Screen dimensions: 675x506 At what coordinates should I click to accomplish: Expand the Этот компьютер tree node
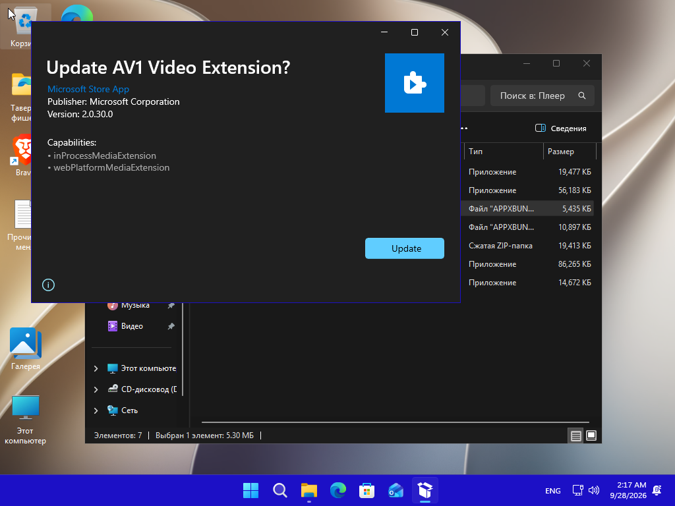pos(96,368)
